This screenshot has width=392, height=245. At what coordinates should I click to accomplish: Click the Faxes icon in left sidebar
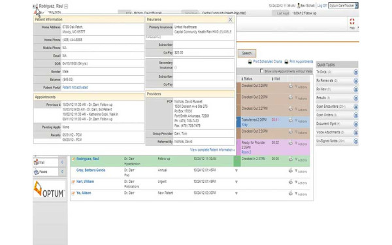point(36,172)
